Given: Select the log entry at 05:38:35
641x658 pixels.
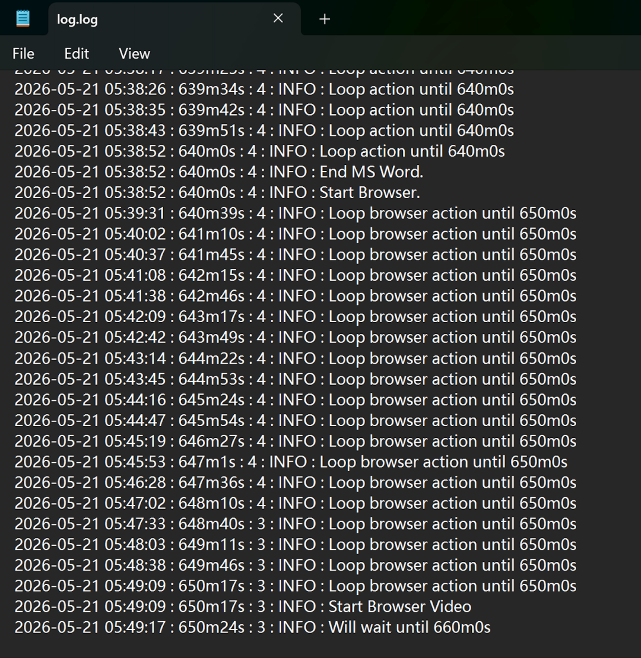Looking at the screenshot, I should pos(264,110).
